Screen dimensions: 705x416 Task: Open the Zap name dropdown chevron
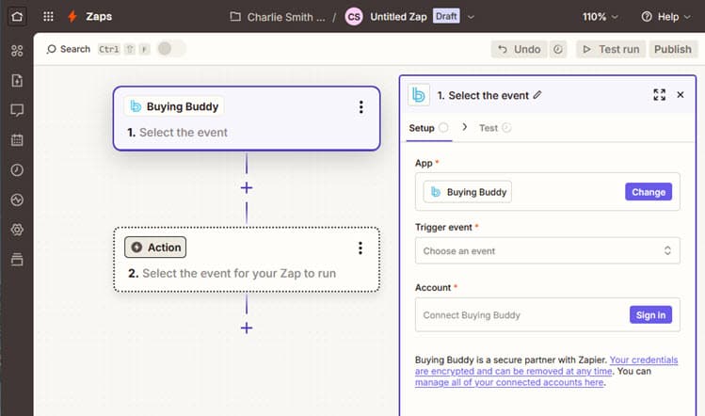tap(471, 17)
